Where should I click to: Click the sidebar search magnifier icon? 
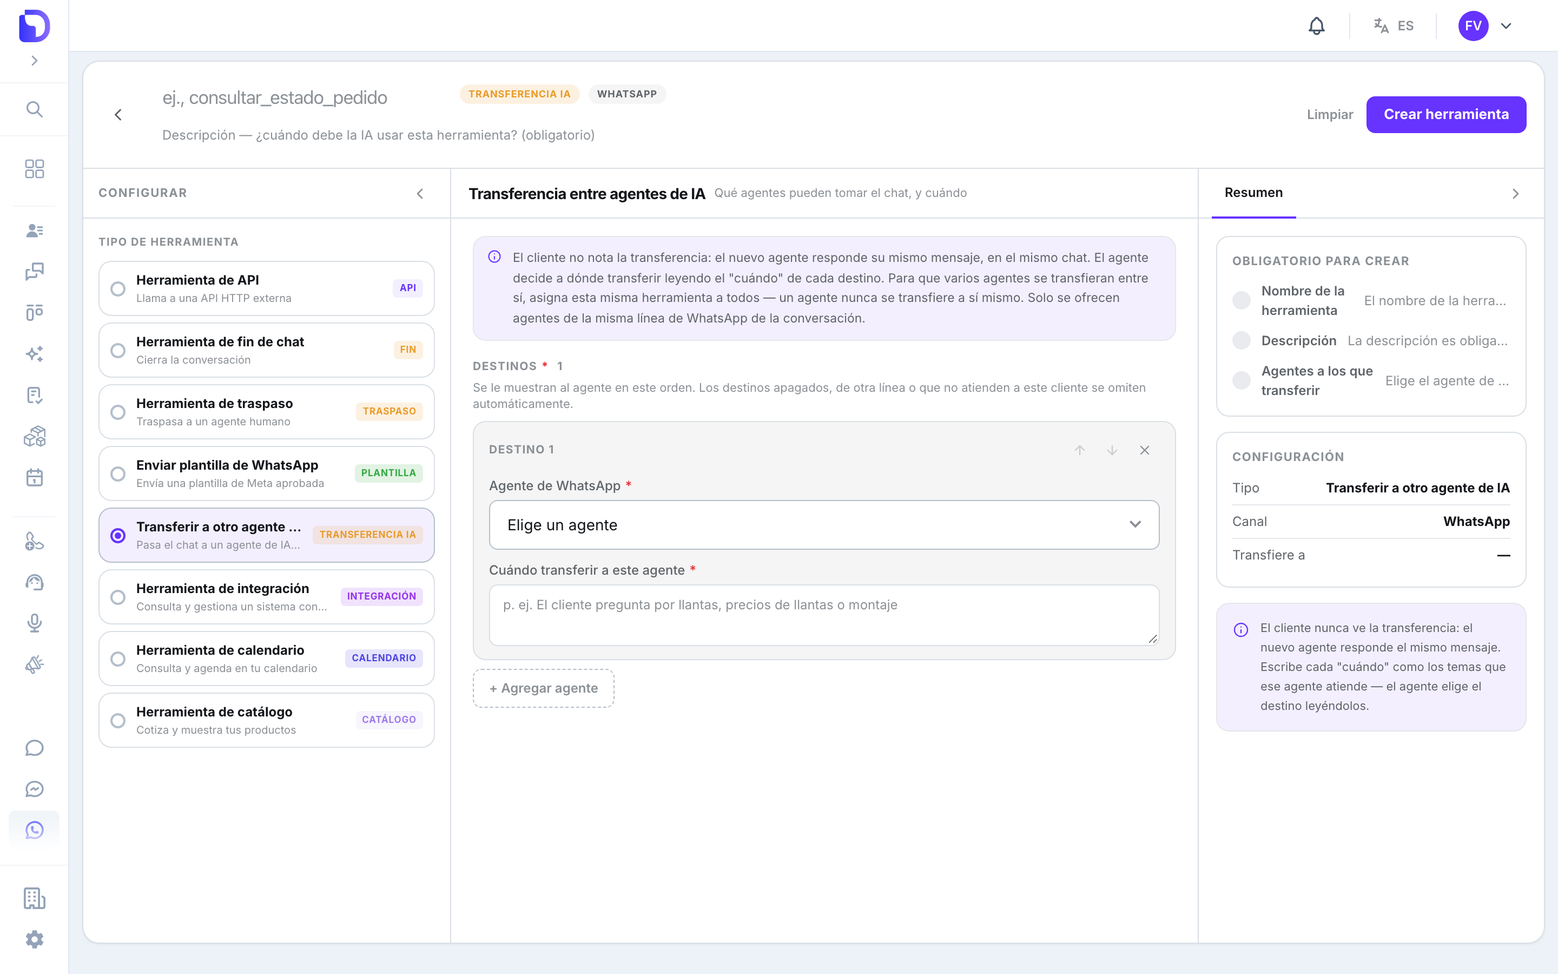click(x=34, y=109)
